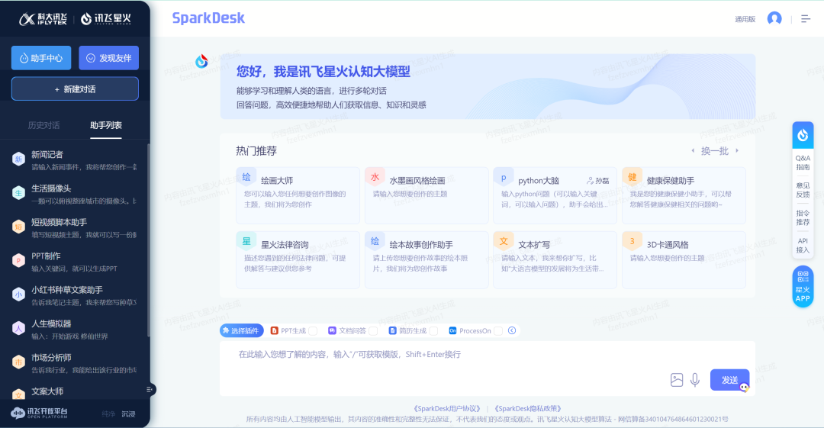Activate the microphone voice input icon

(695, 380)
